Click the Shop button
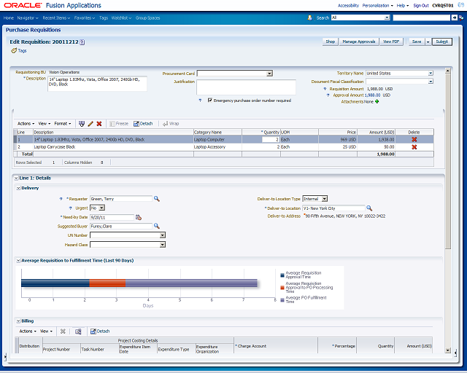 click(x=330, y=42)
